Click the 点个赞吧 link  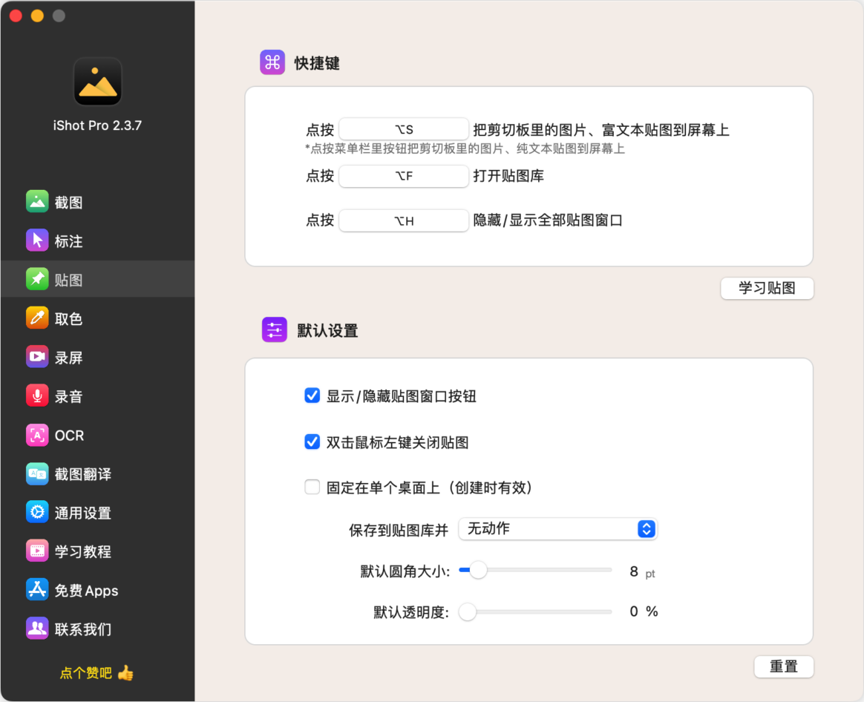pos(85,673)
